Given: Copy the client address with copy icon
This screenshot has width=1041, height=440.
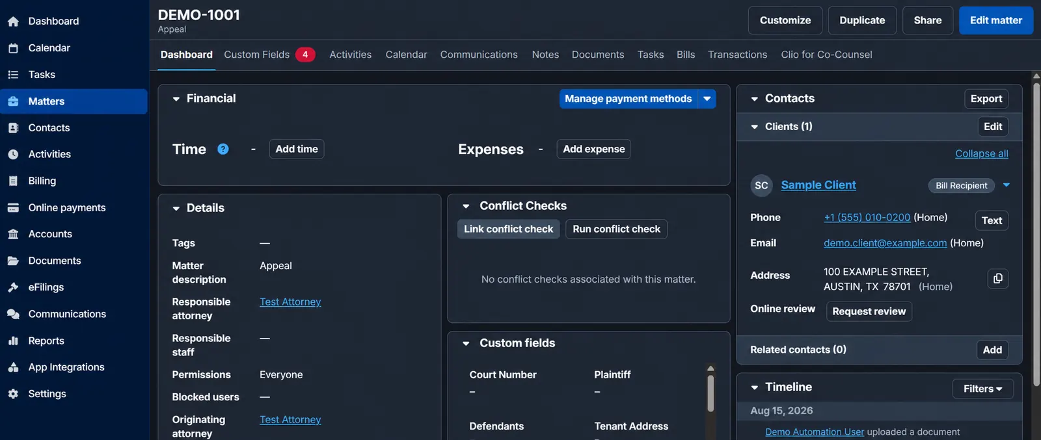Looking at the screenshot, I should (998, 278).
